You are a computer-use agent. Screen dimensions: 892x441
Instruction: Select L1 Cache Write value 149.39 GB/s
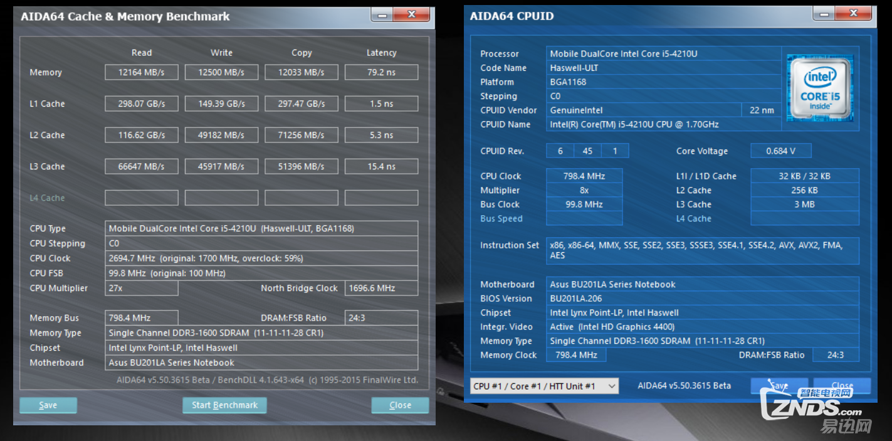pos(221,104)
